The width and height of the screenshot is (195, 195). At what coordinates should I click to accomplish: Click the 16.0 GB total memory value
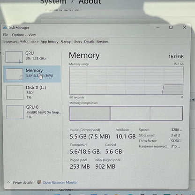(x=176, y=57)
